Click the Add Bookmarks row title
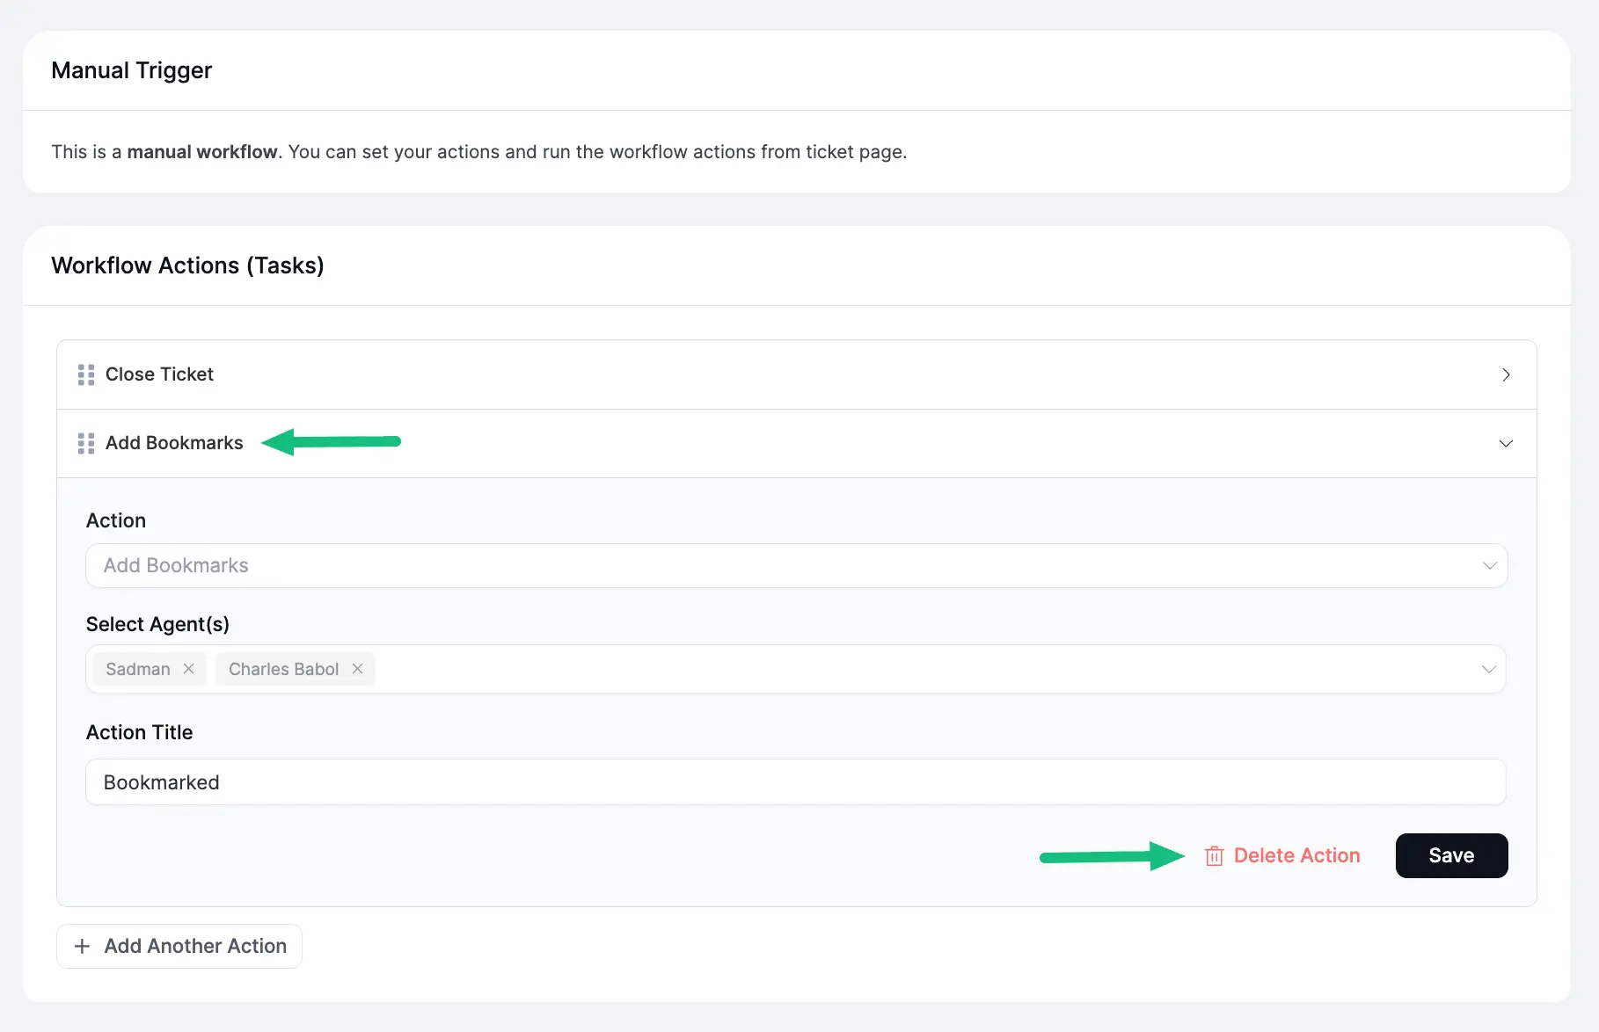1599x1032 pixels. 174,443
